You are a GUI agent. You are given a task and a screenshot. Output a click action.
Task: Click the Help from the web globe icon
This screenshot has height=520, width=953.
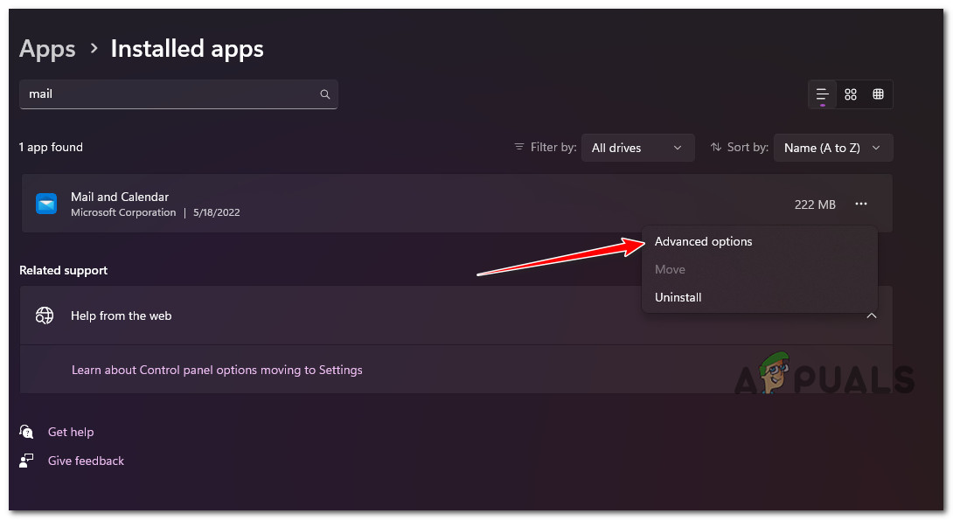[x=45, y=315]
